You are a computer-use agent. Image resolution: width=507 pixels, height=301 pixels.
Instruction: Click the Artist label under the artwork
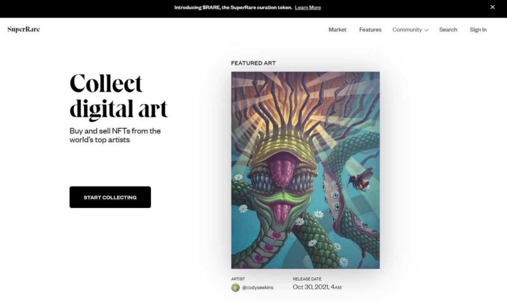point(238,279)
